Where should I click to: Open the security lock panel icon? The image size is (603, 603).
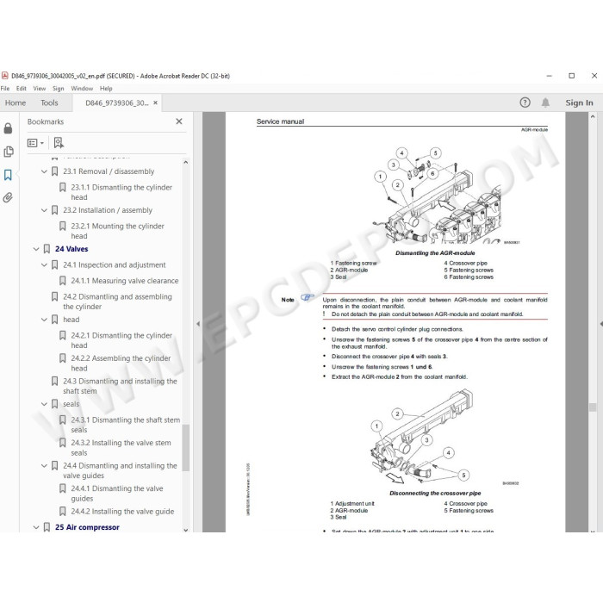point(8,128)
